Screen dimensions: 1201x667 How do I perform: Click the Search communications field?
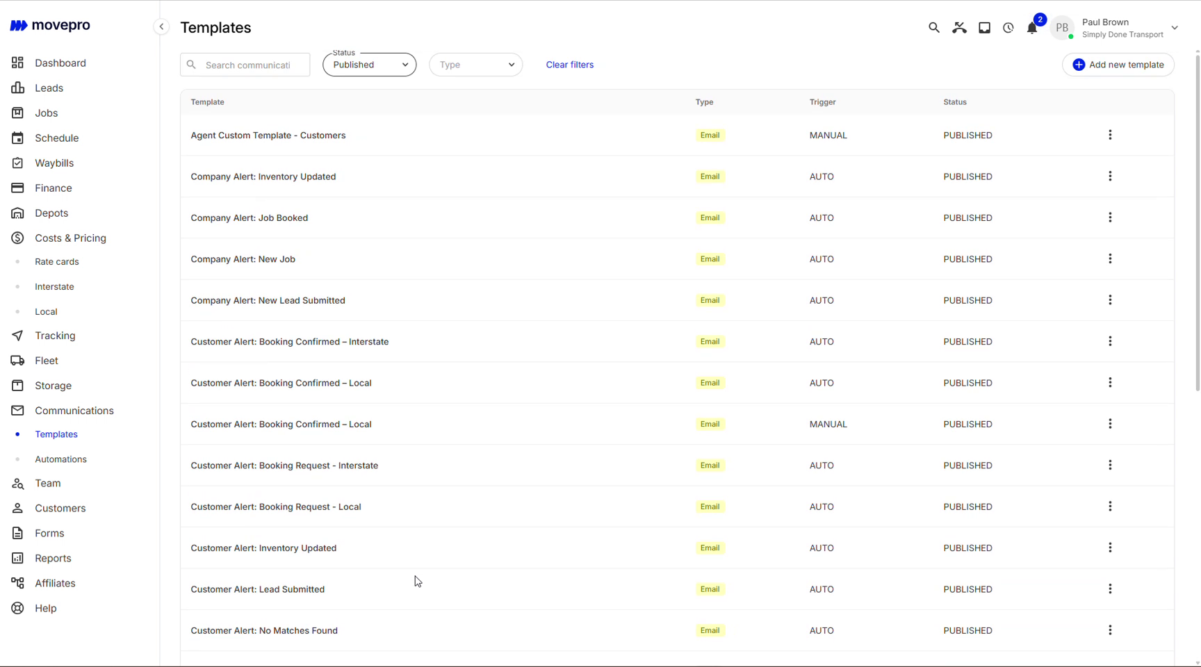[x=245, y=65]
